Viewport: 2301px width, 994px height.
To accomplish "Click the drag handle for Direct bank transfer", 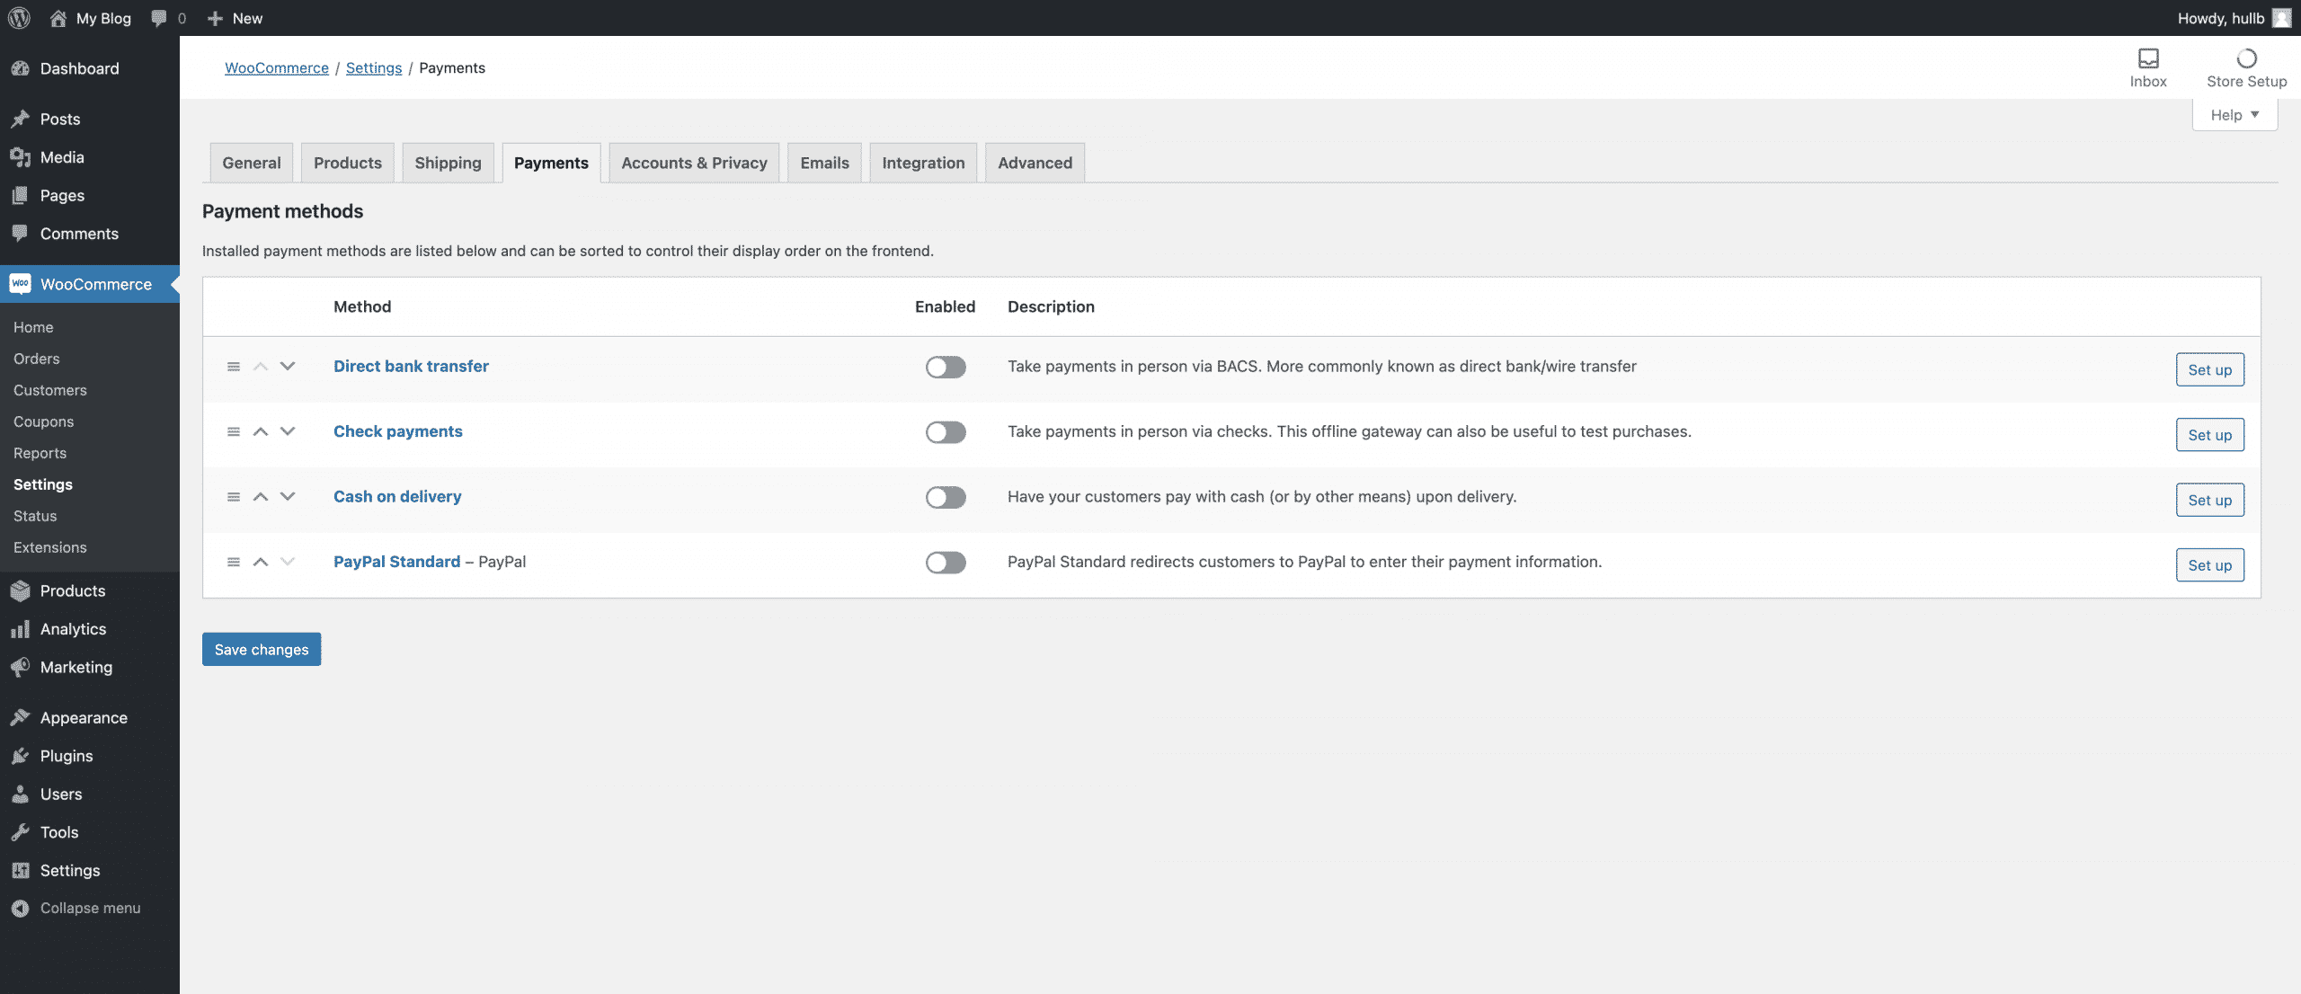I will coord(234,367).
